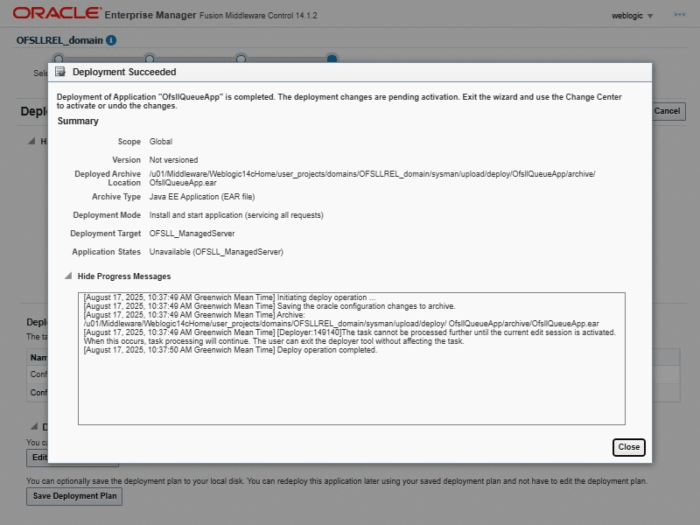
Task: Click inside the progress messages log box
Action: [350, 385]
